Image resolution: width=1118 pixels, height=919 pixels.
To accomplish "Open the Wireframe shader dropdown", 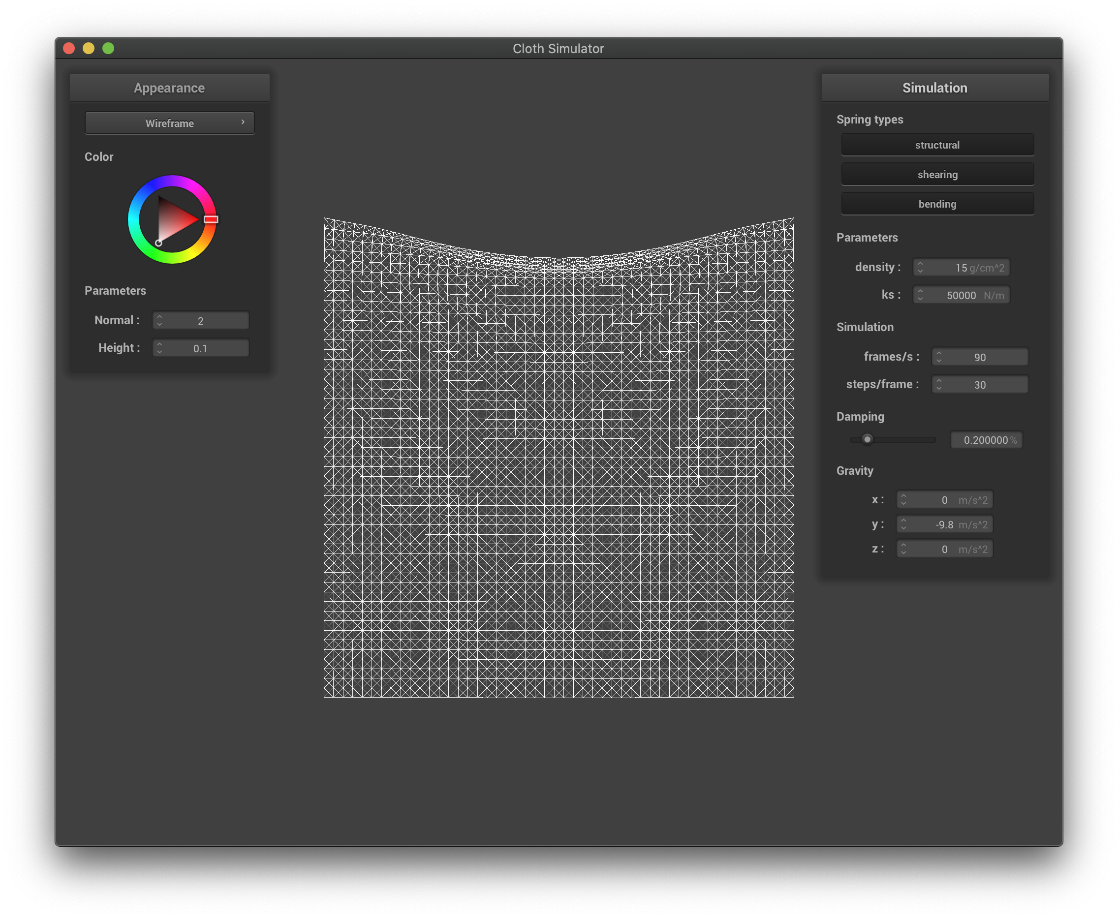I will point(169,123).
